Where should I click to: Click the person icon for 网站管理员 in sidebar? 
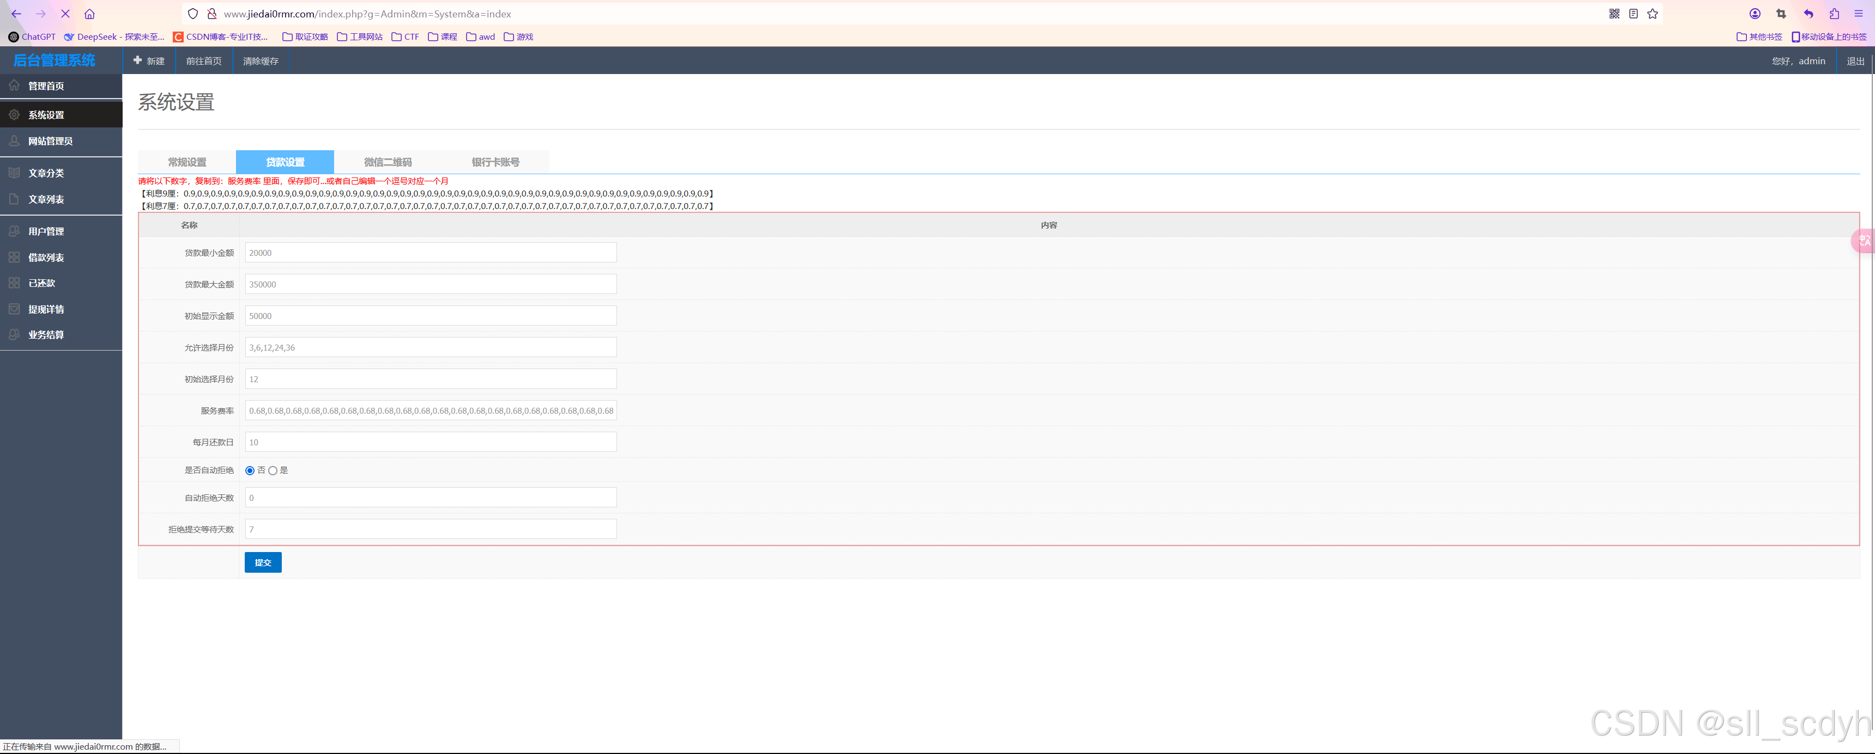(15, 141)
